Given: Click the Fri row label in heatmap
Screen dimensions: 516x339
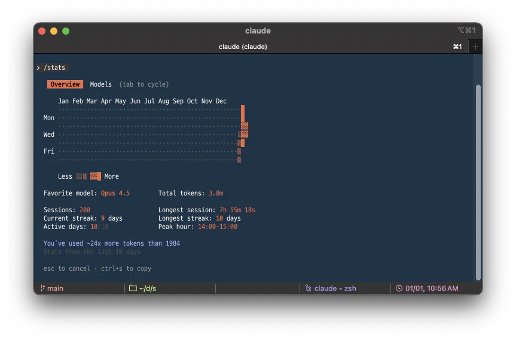Looking at the screenshot, I should click(48, 151).
